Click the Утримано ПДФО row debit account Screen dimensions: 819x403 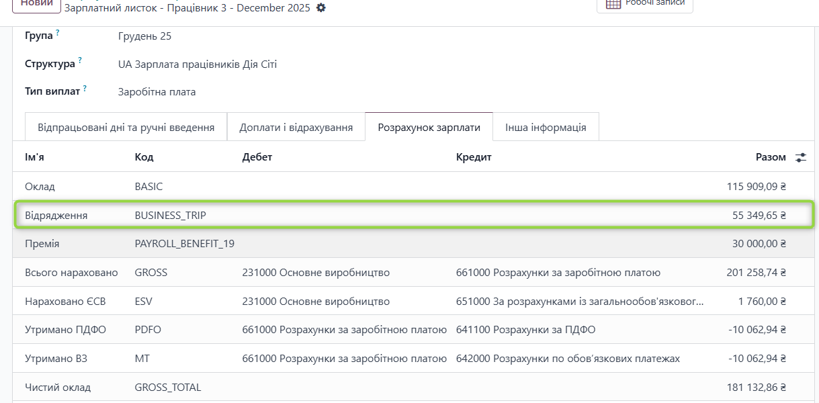pos(344,330)
